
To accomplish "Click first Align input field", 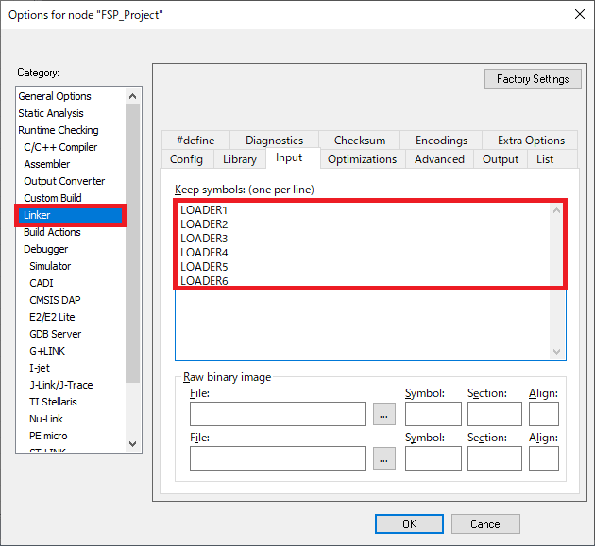I will [543, 414].
